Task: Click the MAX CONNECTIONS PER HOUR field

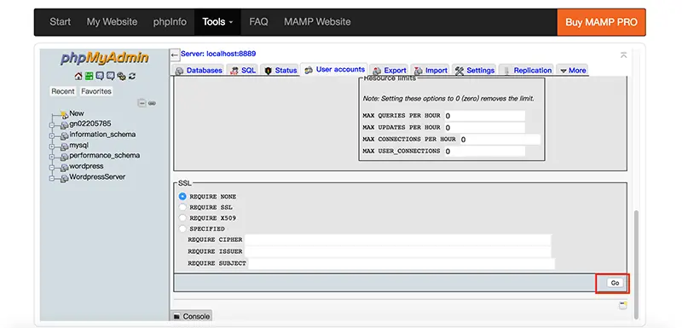Action: pyautogui.click(x=500, y=140)
